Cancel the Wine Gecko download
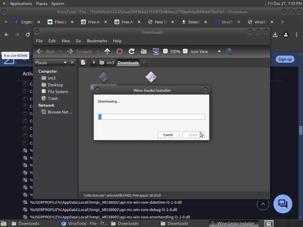The height and width of the screenshot is (227, 303). [168, 135]
